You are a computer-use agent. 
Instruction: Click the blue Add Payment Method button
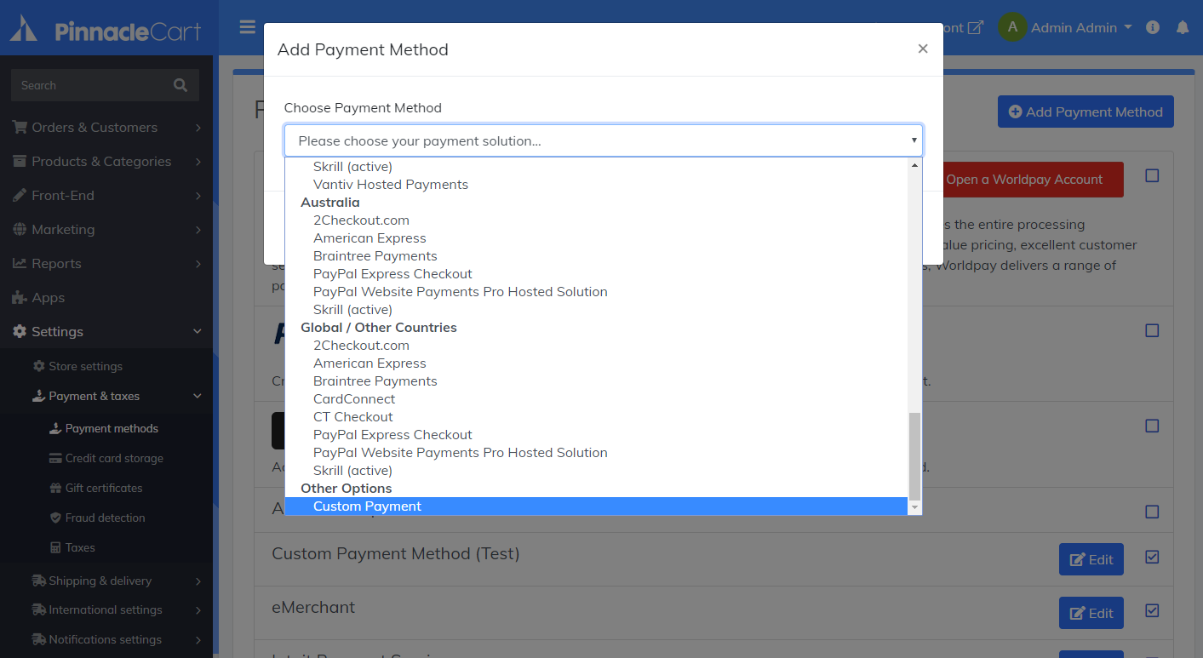pyautogui.click(x=1086, y=112)
